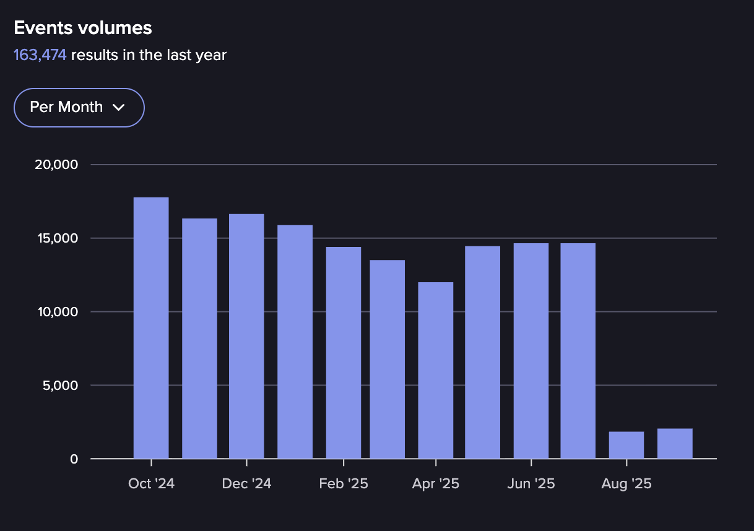The image size is (754, 531).
Task: Click the Mar '25 bar
Action: point(388,359)
